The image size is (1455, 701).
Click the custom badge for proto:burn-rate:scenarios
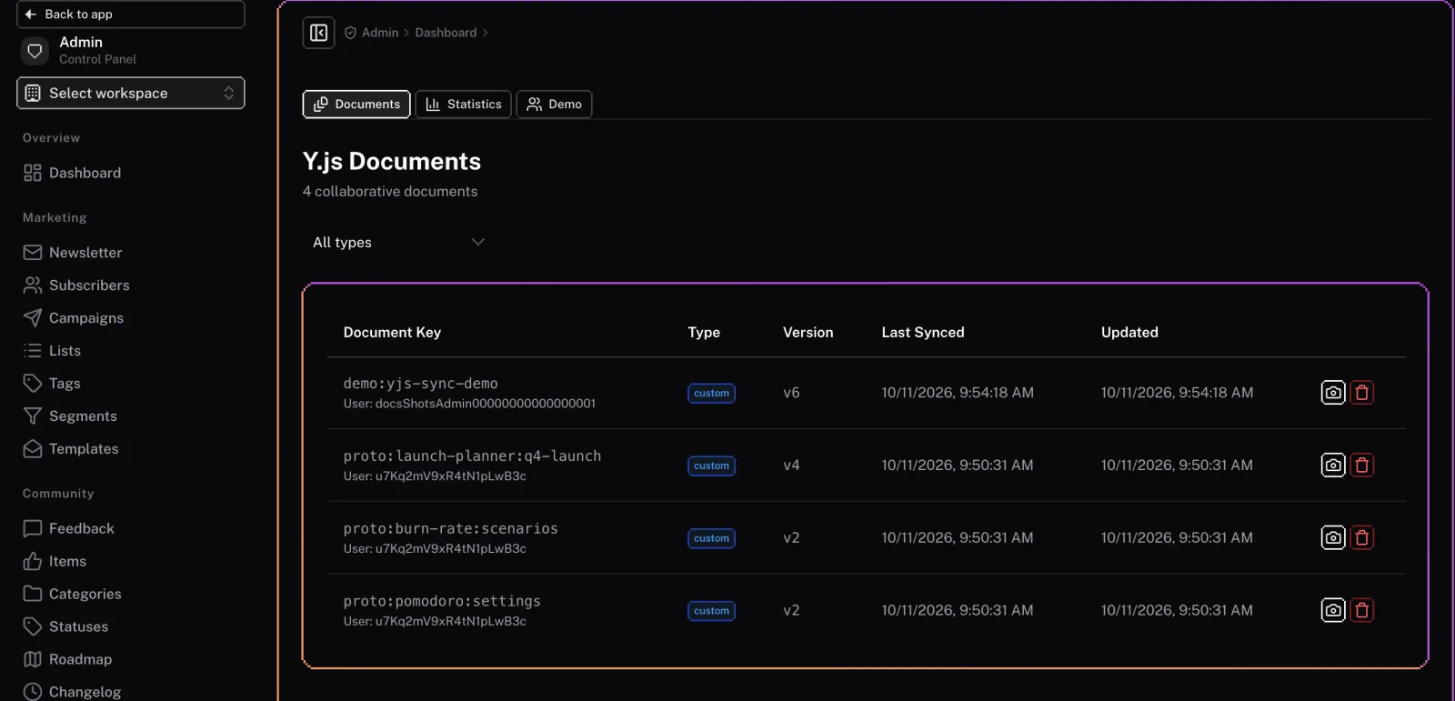click(711, 538)
